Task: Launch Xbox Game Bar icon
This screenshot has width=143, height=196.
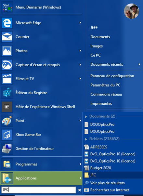Action: pyautogui.click(x=7, y=135)
